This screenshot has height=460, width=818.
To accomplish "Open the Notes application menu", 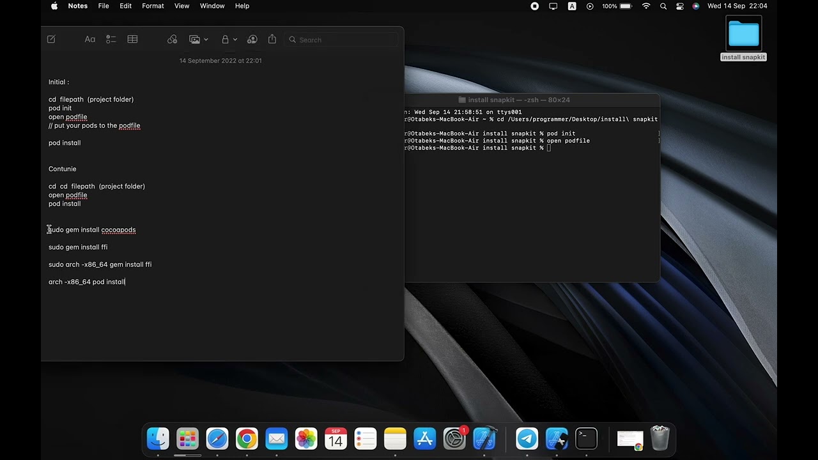I will tap(78, 6).
